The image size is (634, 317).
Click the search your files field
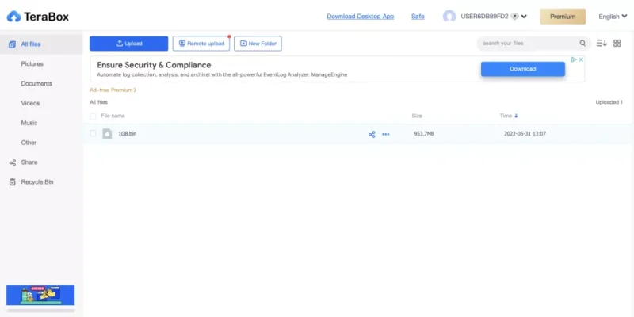[x=527, y=44]
